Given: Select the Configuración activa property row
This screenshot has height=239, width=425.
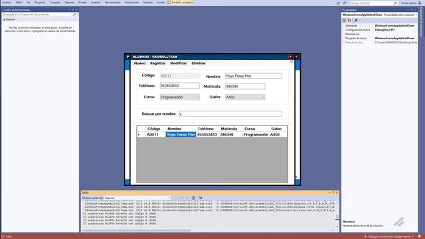Looking at the screenshot, I should [x=379, y=30].
